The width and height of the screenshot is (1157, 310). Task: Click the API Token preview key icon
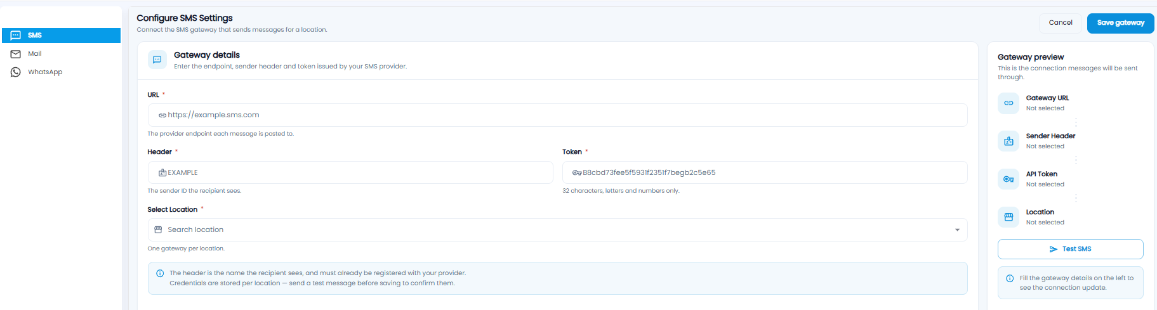coord(1008,179)
